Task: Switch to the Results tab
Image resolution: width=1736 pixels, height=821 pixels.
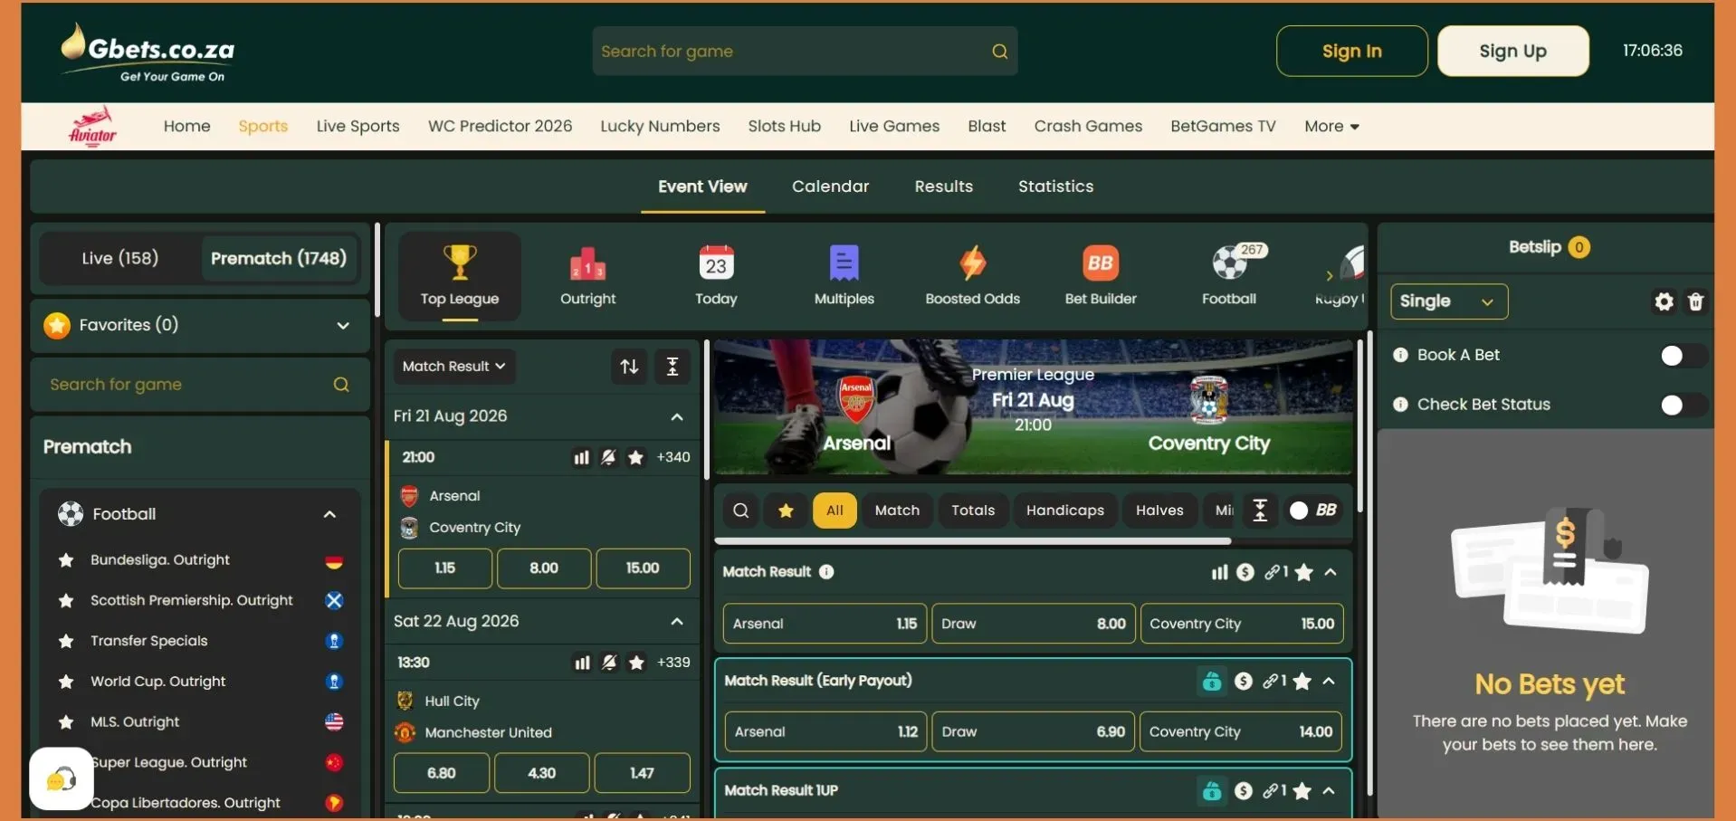Action: click(x=943, y=186)
